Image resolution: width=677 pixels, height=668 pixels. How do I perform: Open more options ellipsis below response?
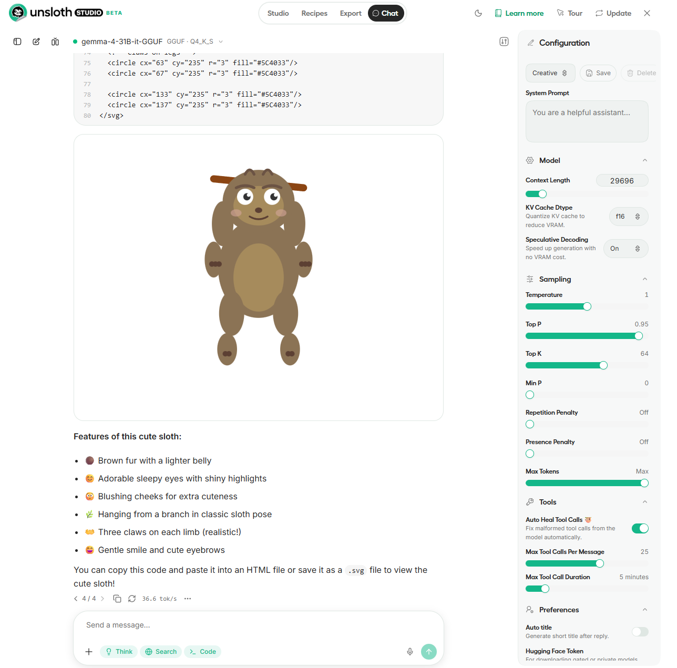188,599
